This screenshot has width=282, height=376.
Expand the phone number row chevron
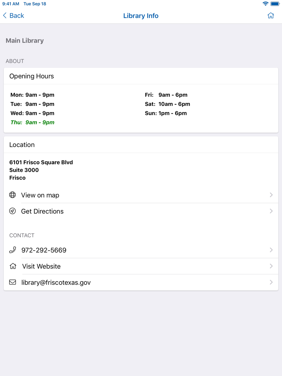[271, 250]
